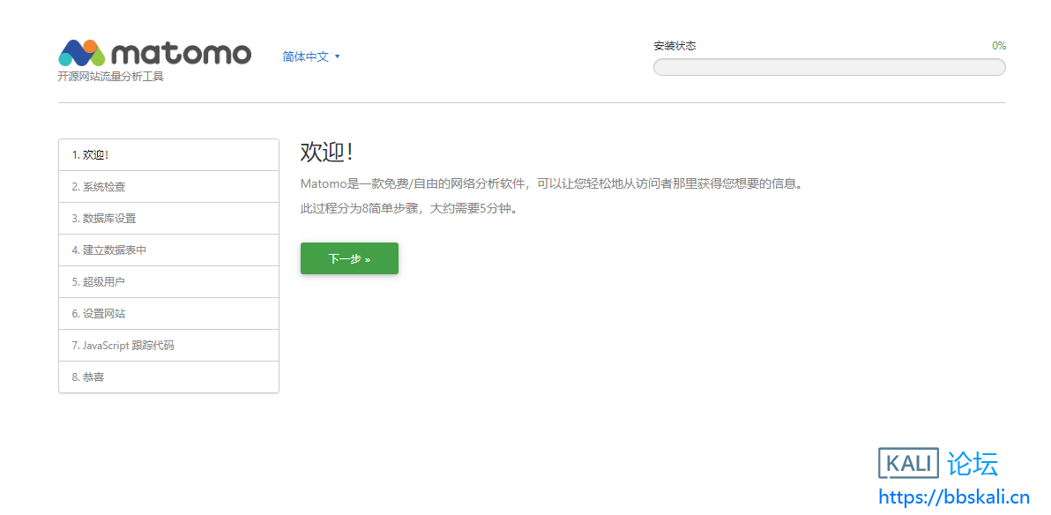Click the Matomo logo

[x=155, y=53]
